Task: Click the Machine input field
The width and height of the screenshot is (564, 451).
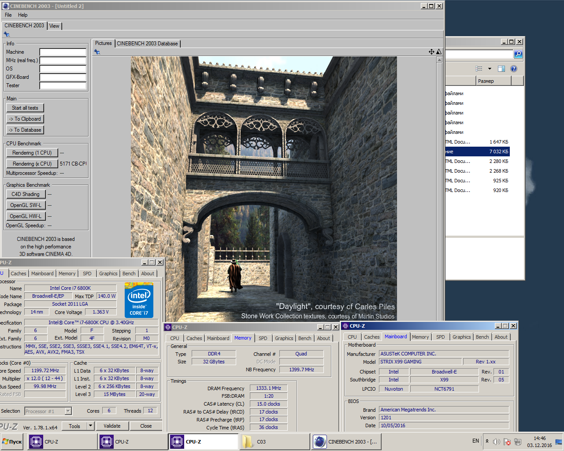Action: [x=63, y=52]
